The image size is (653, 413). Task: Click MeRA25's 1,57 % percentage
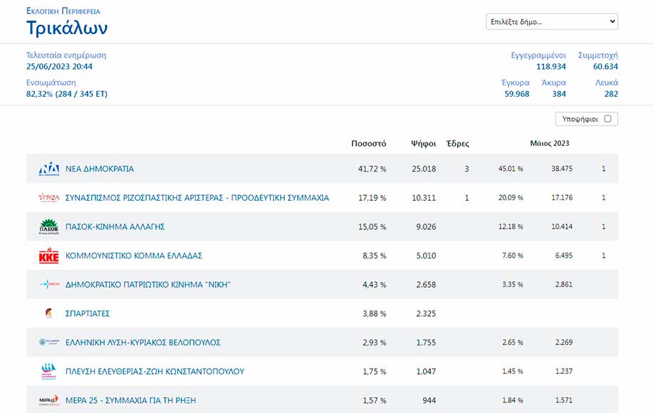375,400
